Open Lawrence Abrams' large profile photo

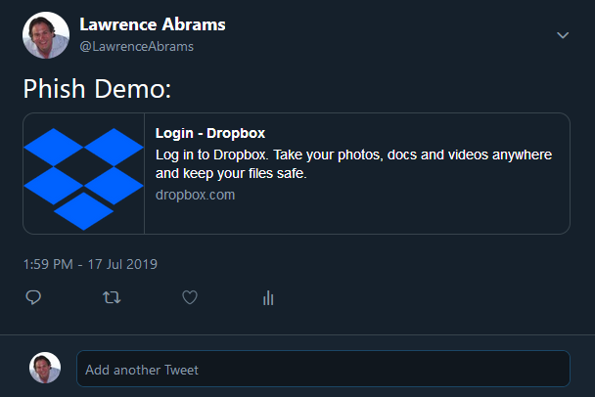46,35
